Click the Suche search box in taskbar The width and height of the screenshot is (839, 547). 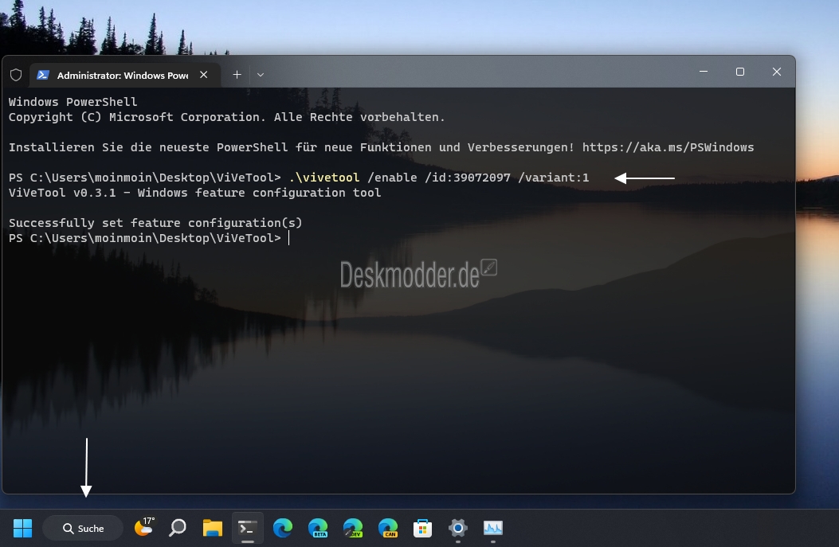[83, 528]
